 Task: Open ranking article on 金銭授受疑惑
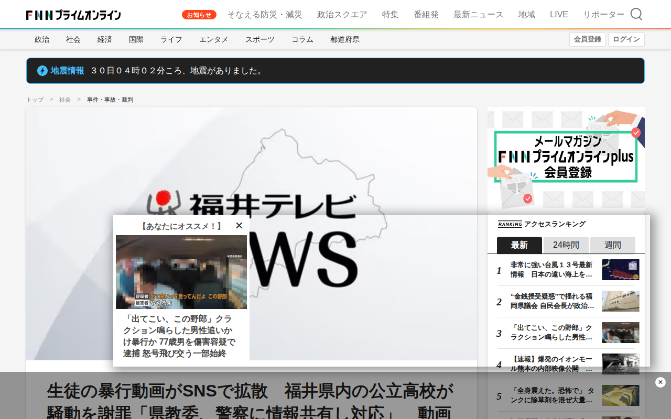tap(552, 301)
